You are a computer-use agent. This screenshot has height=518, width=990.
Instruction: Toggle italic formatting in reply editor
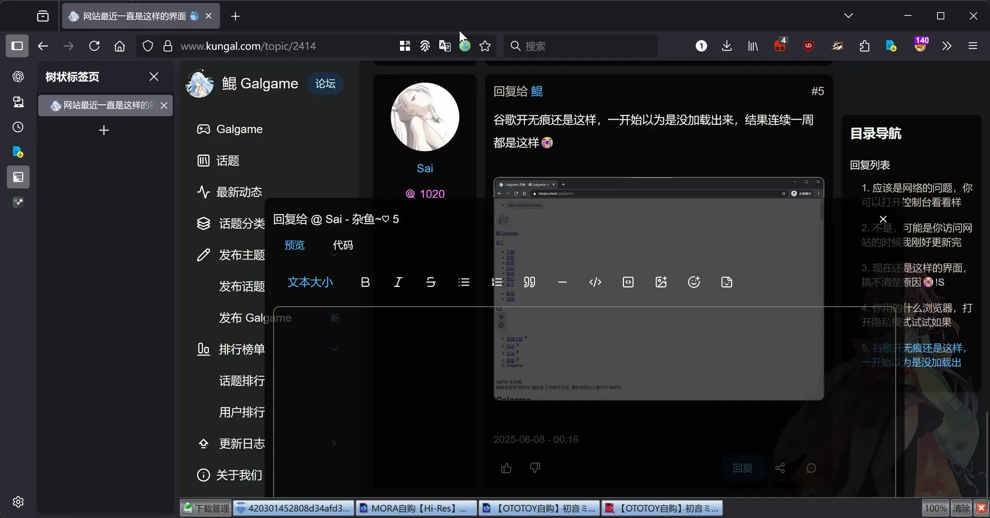[398, 282]
